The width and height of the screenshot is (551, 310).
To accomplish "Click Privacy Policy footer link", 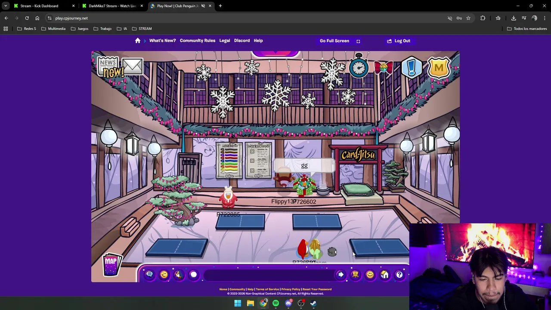I will tap(291, 289).
